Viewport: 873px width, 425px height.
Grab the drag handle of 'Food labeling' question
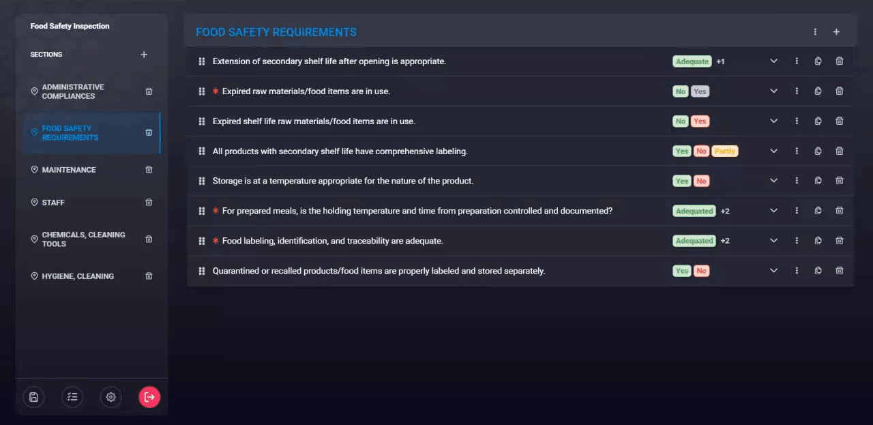pos(202,241)
